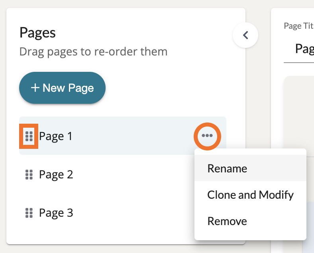Screen dimensions: 314x253
Task: Click the drag handle beside Page 2
Action: point(29,175)
